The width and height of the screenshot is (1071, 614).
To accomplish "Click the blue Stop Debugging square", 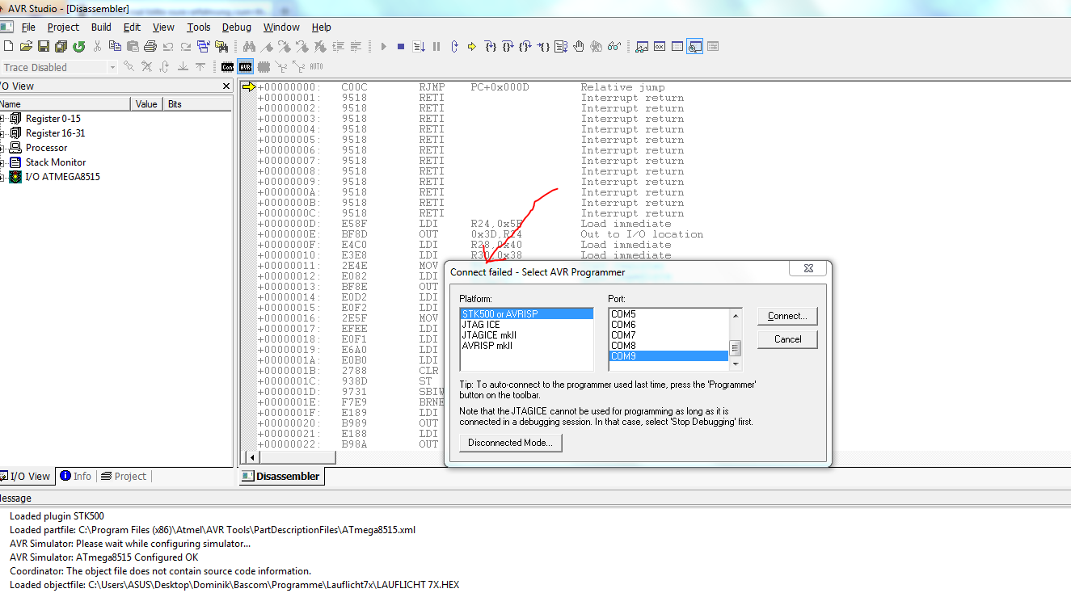I will (401, 46).
